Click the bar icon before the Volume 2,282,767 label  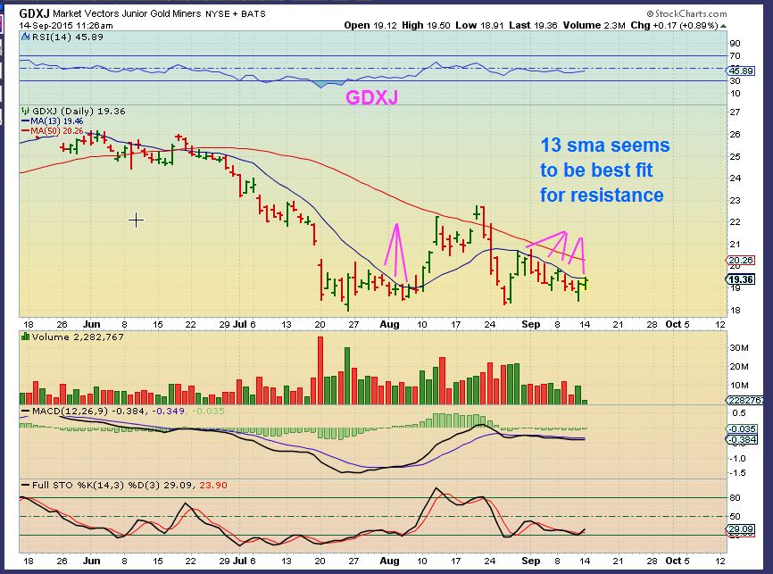pyautogui.click(x=26, y=337)
